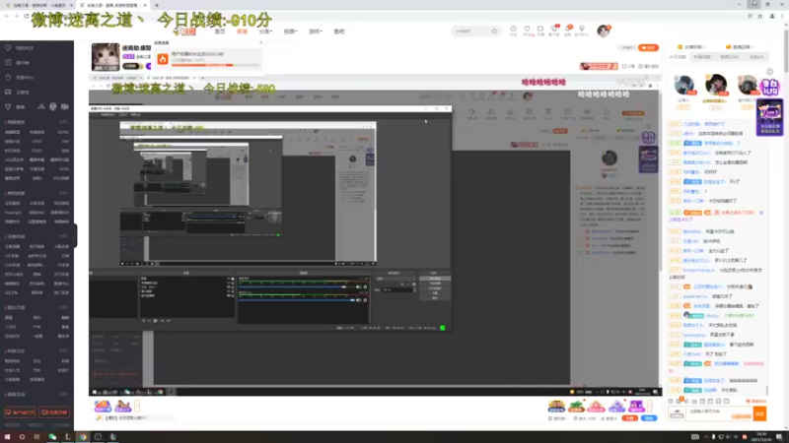Open 云游戏 icon in sidebar
This screenshot has width=789, height=443.
coord(8,92)
